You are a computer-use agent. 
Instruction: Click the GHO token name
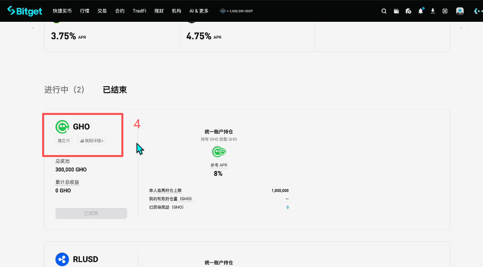(81, 127)
